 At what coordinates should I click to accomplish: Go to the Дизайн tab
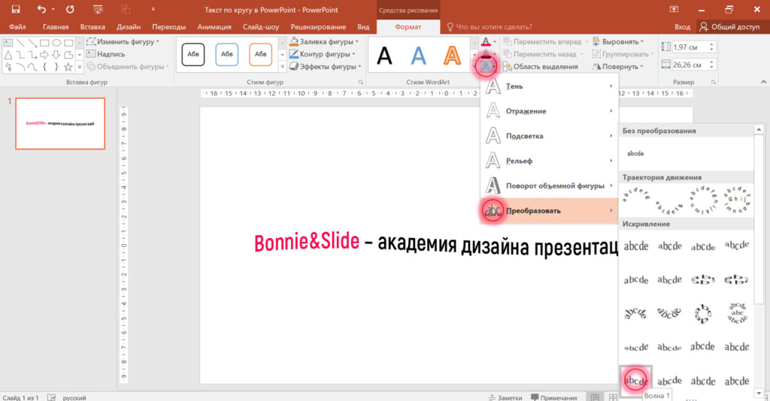tap(129, 27)
